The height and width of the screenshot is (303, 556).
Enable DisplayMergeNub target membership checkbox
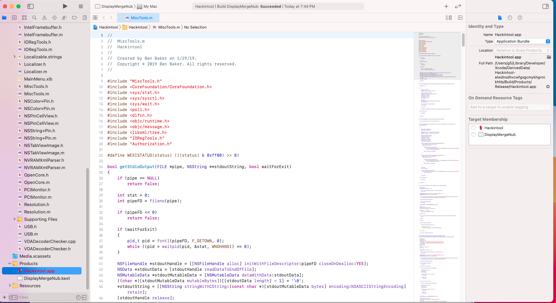(473, 134)
